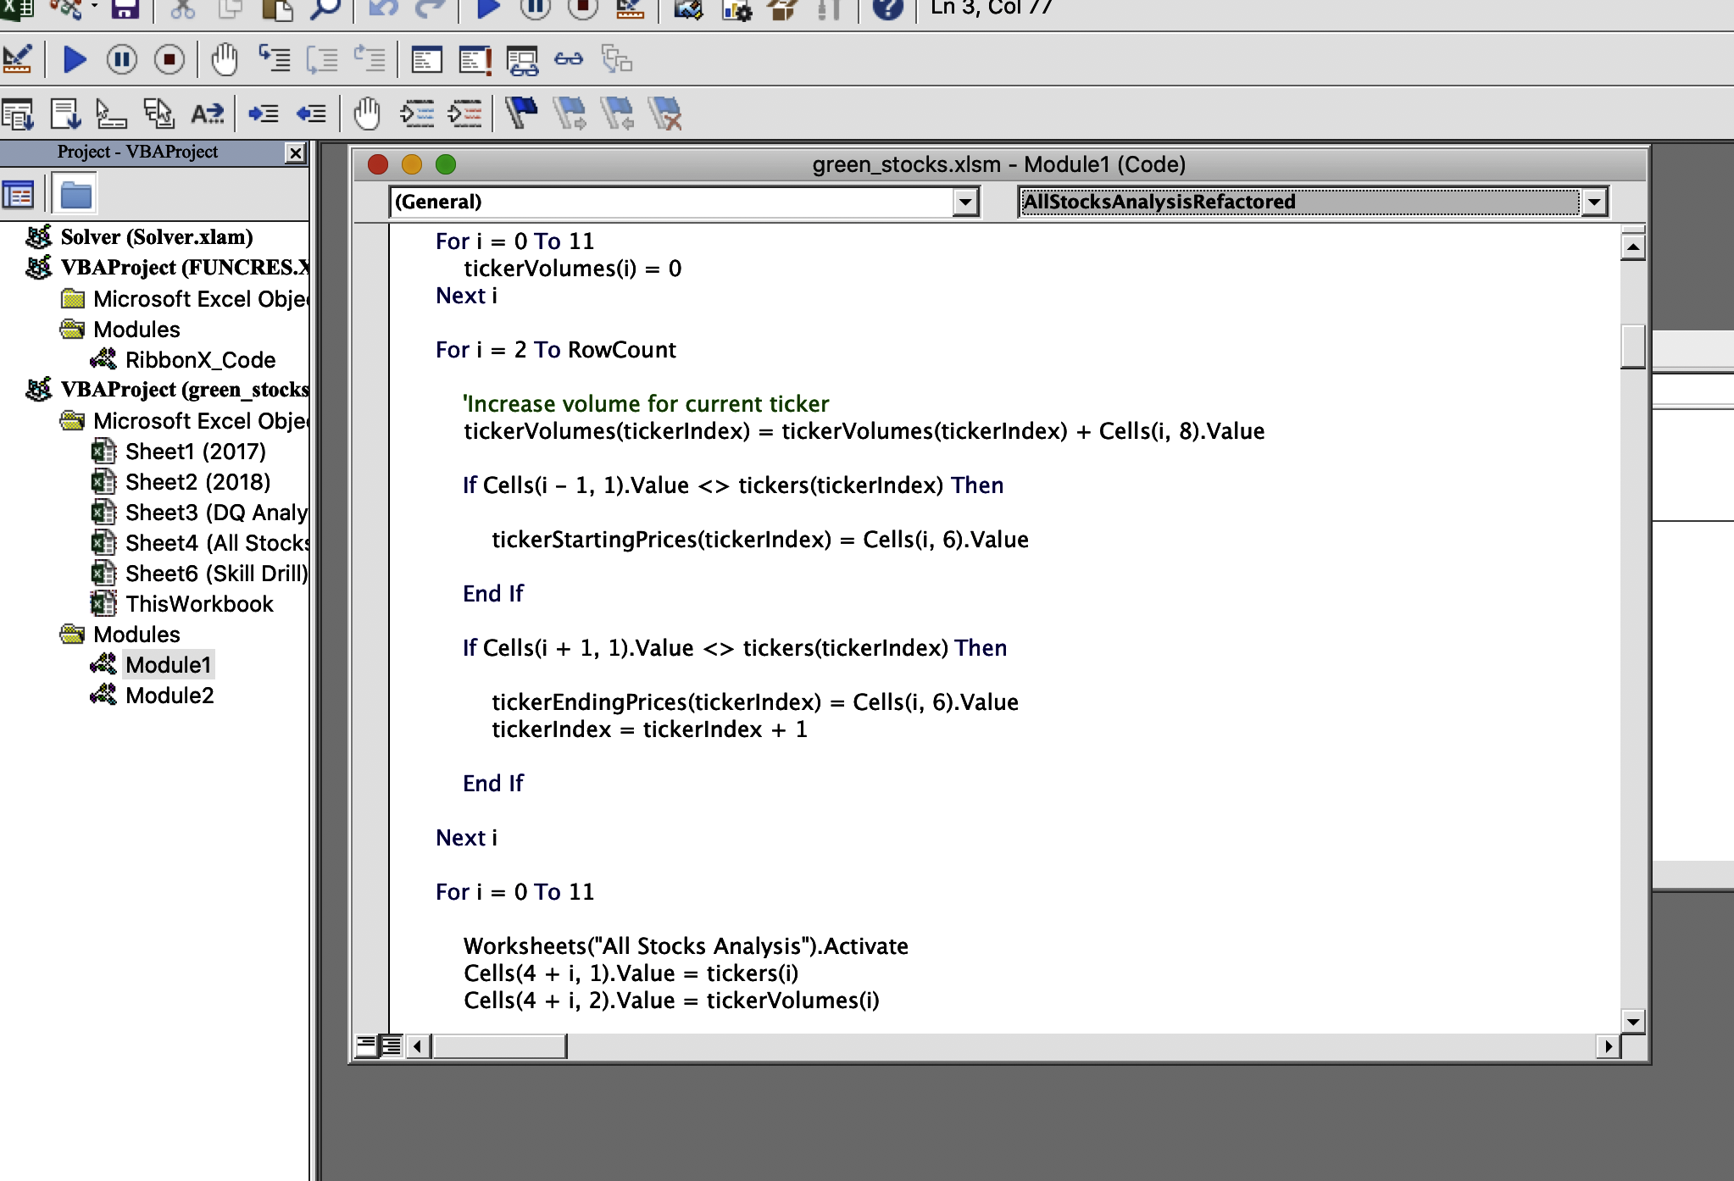Open the (General) object dropdown
The height and width of the screenshot is (1181, 1734).
coord(964,202)
